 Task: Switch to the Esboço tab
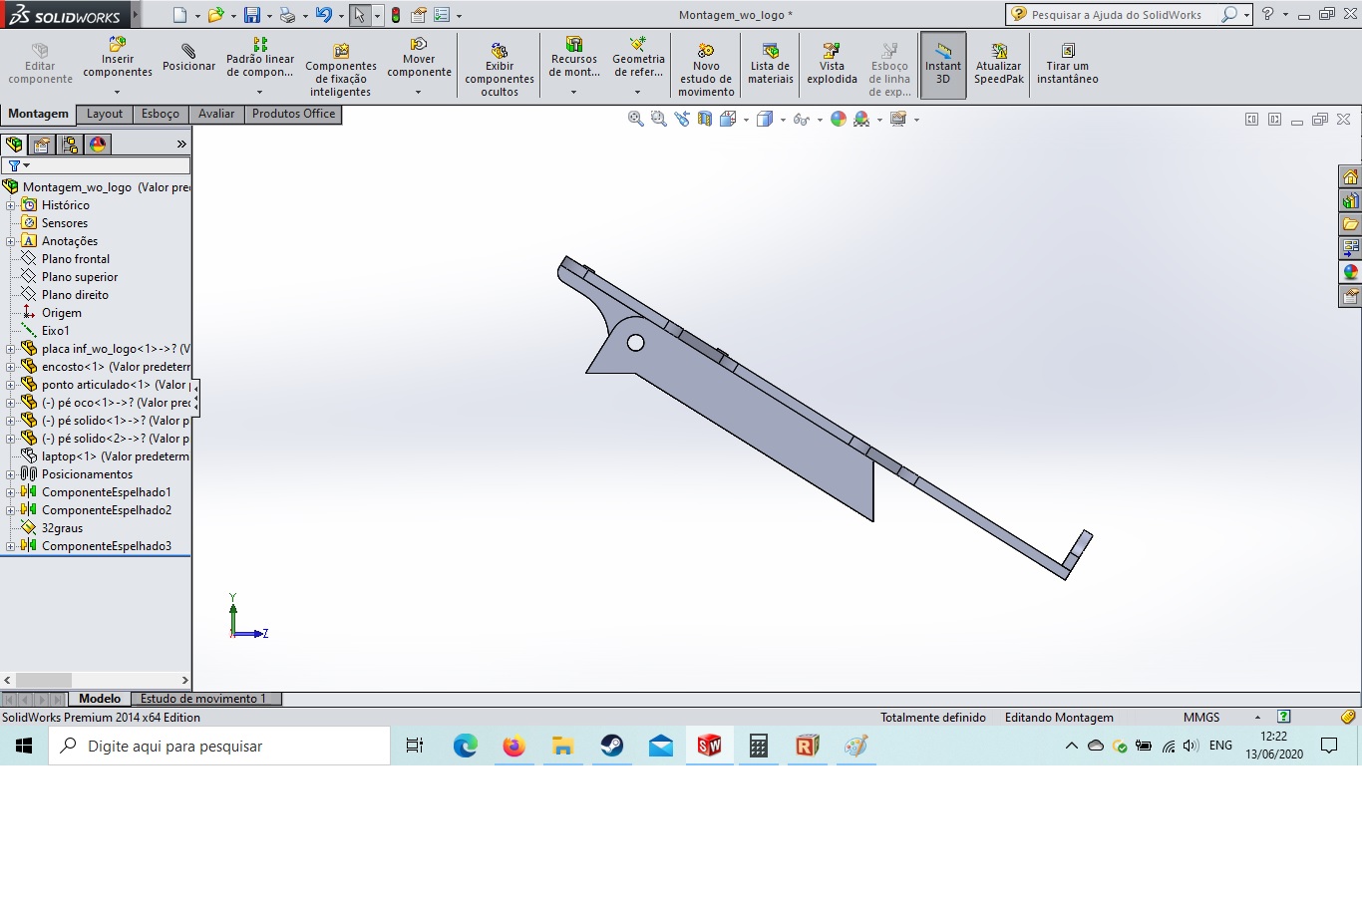pyautogui.click(x=161, y=114)
